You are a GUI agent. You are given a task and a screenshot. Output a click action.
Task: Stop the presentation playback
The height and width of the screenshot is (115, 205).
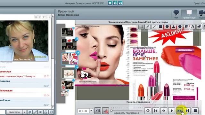[x=195, y=111]
